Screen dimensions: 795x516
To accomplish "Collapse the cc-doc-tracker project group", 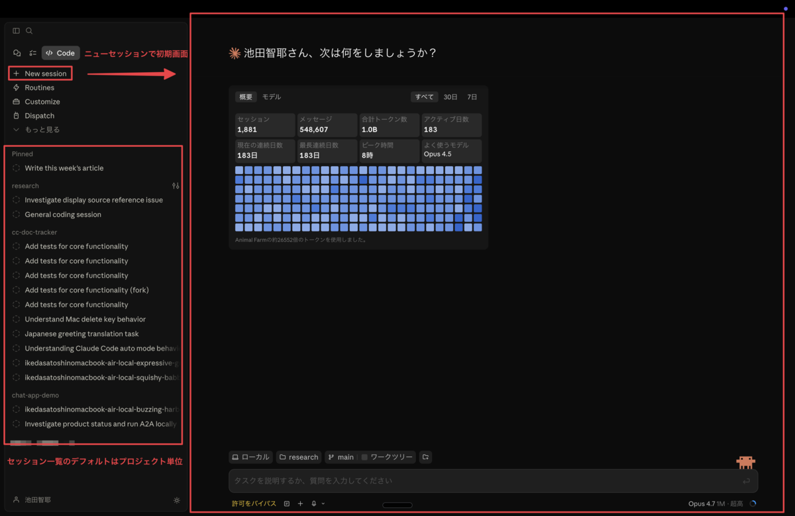I will [34, 232].
